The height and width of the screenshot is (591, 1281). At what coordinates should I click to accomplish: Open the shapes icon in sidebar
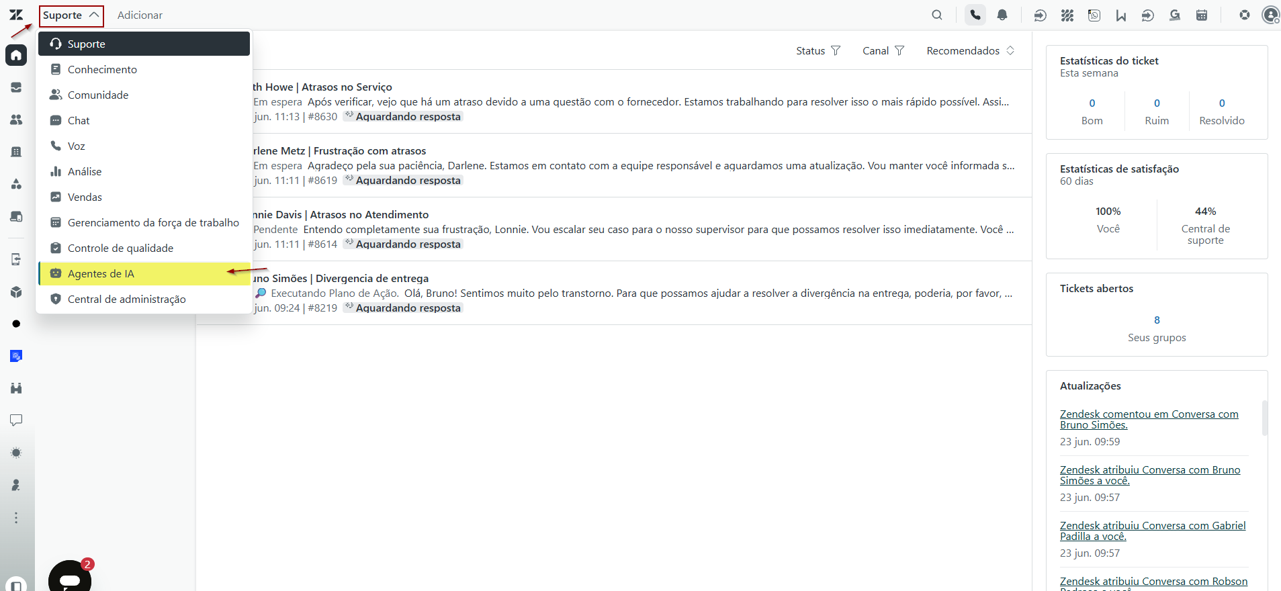(x=16, y=184)
